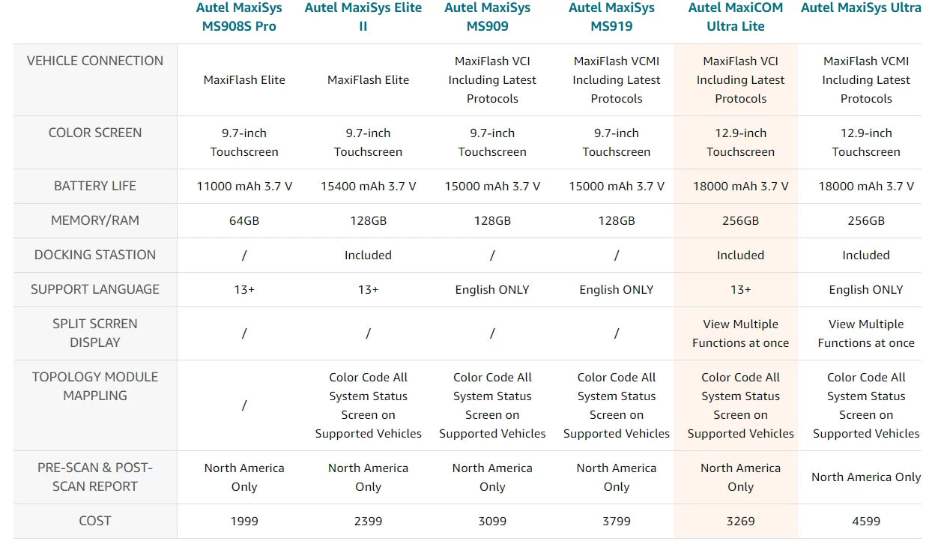Click the VEHICLE CONNECTION row header

(95, 61)
